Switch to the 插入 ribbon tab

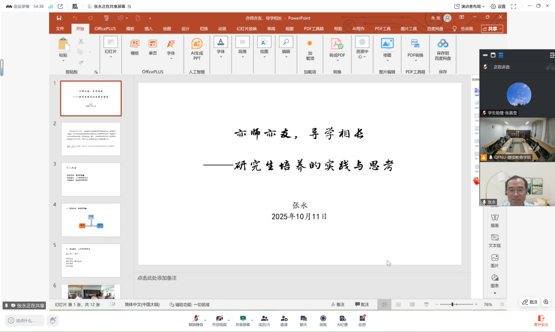(149, 29)
